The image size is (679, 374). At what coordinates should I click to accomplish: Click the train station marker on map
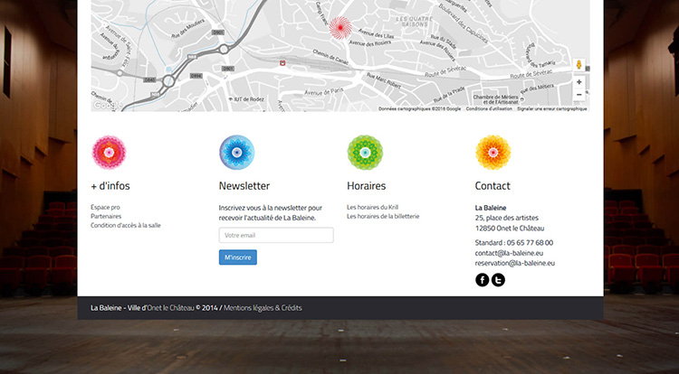[x=282, y=63]
